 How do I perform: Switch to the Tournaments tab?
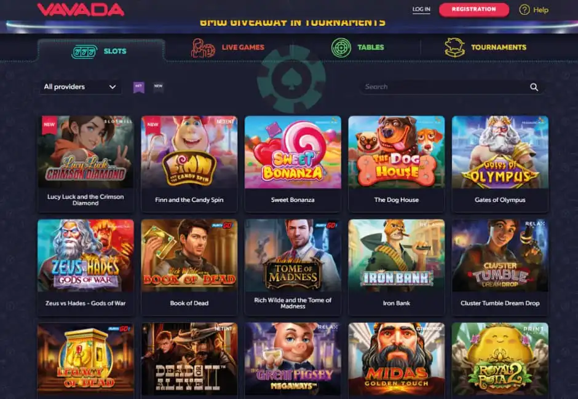tap(486, 47)
